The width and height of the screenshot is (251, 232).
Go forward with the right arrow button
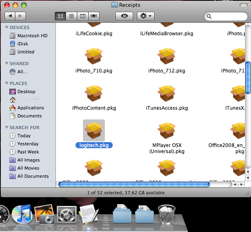[x=20, y=16]
